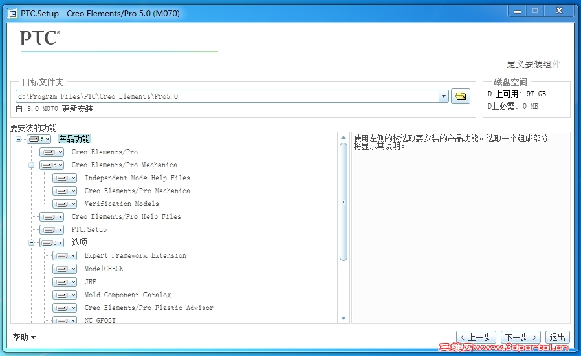
Task: Select Mold Component Catalog item
Action: pyautogui.click(x=127, y=295)
